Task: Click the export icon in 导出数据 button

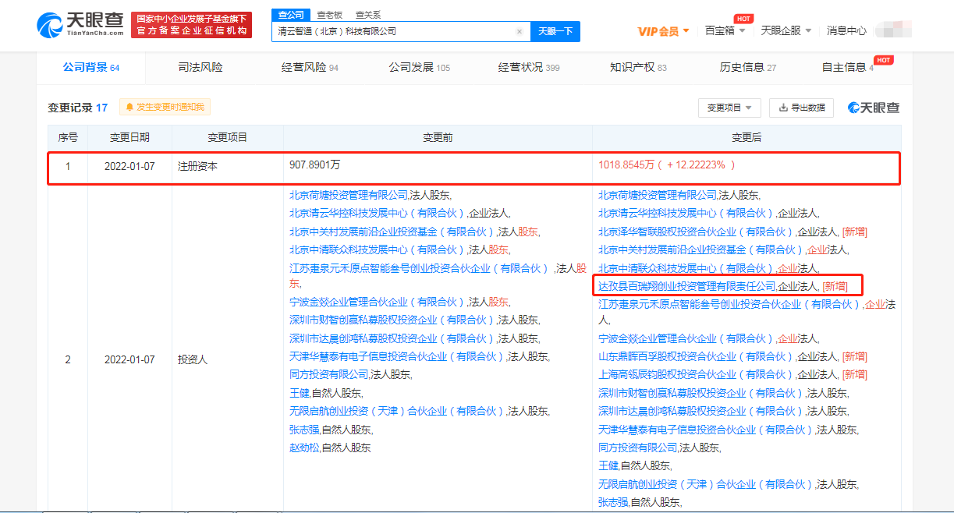Action: 782,108
